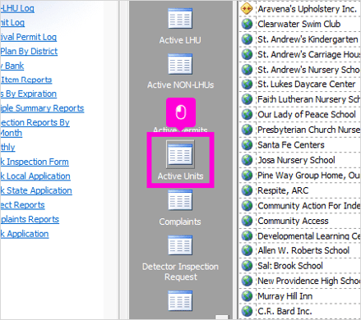
Task: Click the globe icon beside St. Lukes Daycare Center
Action: [247, 85]
